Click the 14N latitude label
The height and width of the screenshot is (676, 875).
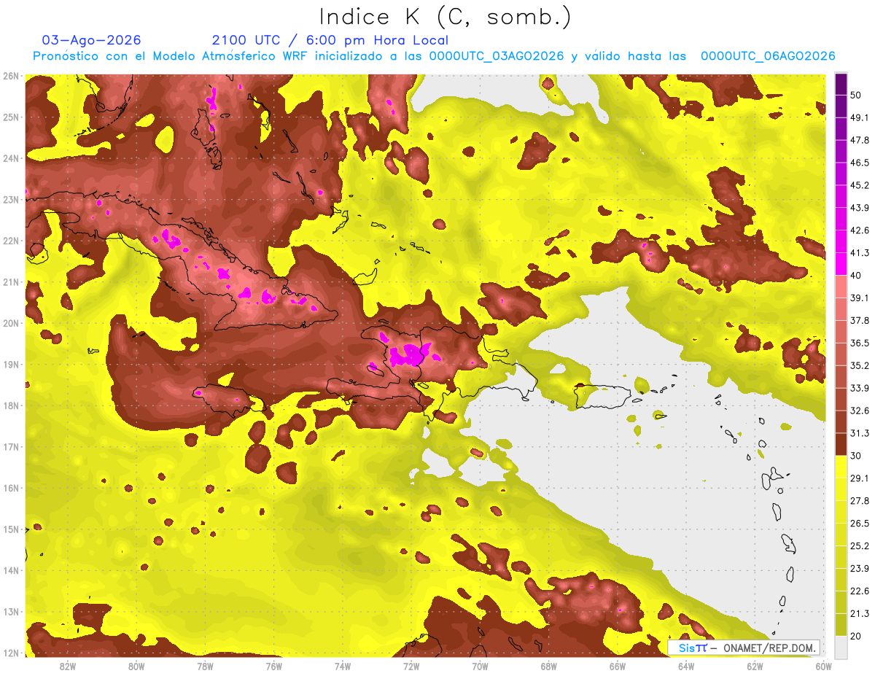(x=11, y=570)
